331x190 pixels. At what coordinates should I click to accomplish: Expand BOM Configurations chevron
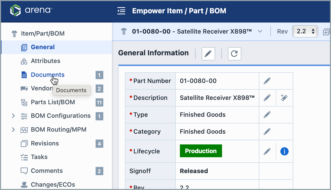pyautogui.click(x=13, y=116)
